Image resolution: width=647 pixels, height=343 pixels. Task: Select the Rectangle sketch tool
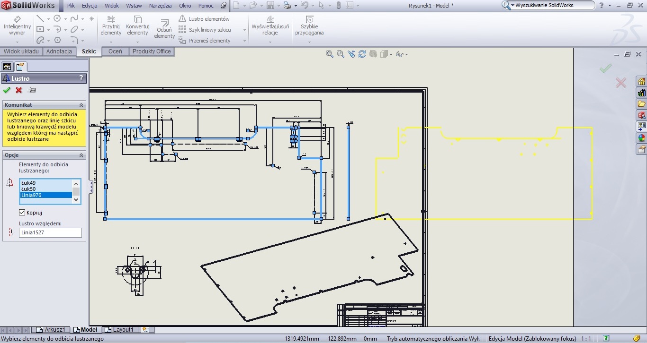[40, 29]
